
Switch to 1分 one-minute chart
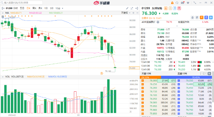pos(46,8)
